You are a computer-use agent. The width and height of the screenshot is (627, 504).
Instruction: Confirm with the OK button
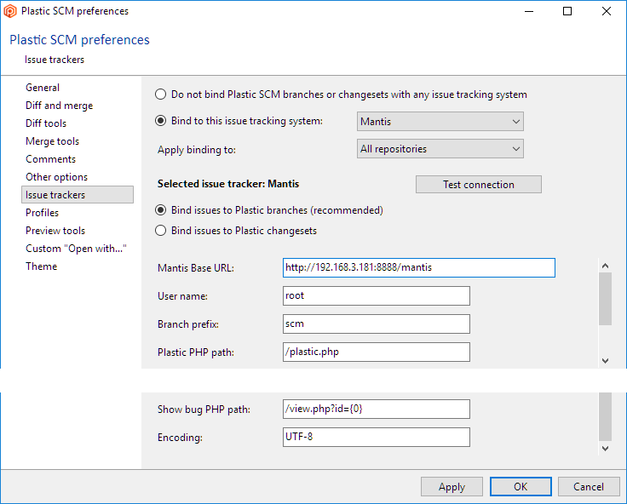[x=521, y=487]
